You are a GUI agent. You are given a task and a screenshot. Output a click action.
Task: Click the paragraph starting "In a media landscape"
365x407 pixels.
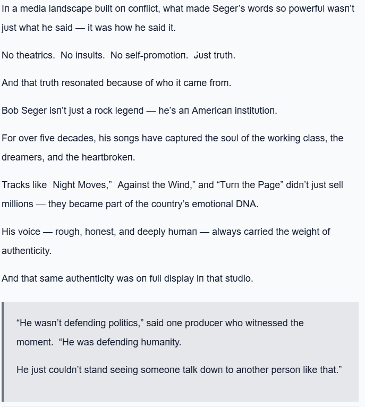pyautogui.click(x=178, y=10)
